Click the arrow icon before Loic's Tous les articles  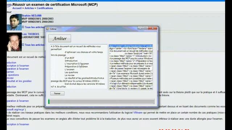click(23, 45)
